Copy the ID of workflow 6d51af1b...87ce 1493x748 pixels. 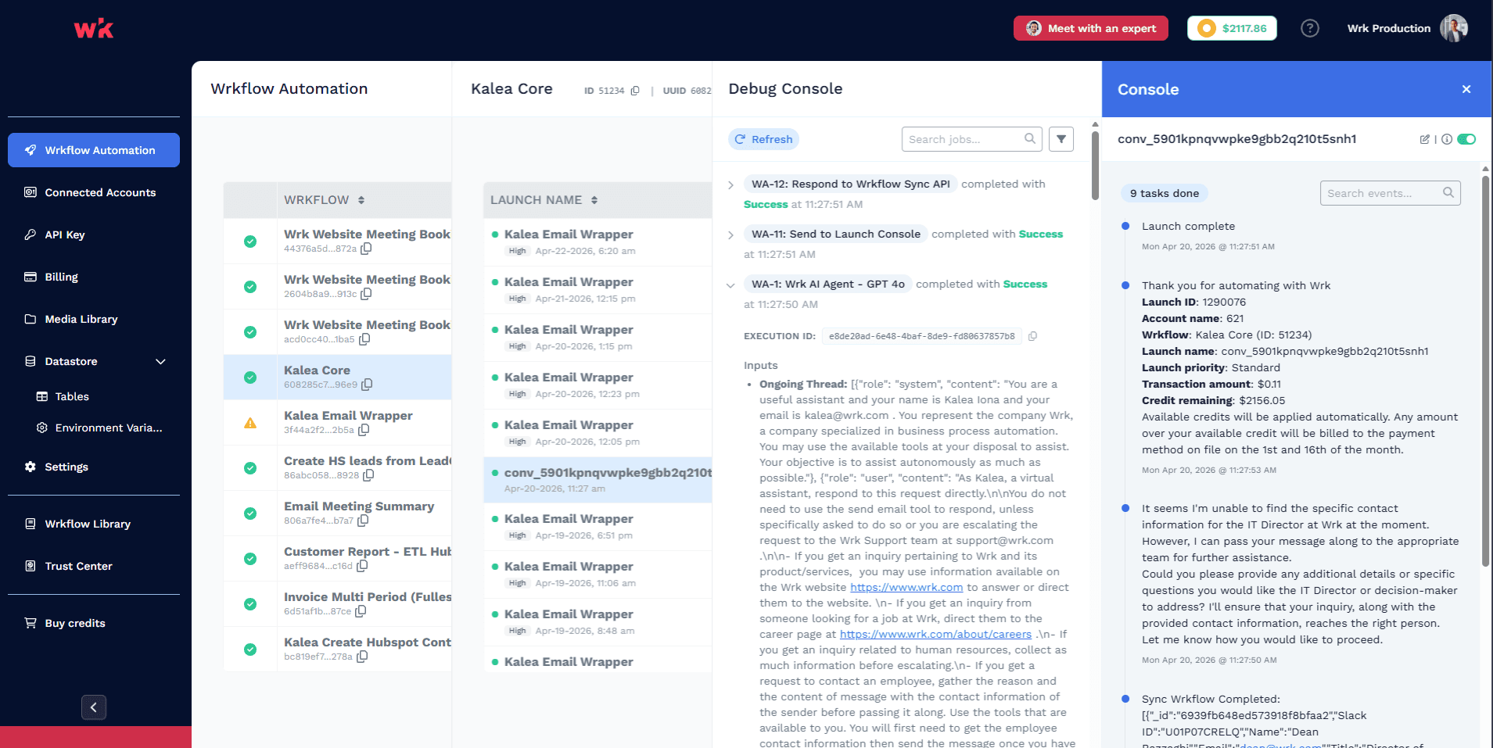pos(361,611)
